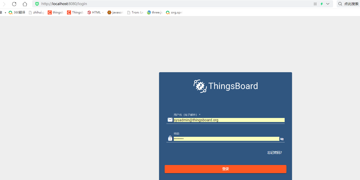This screenshot has height=180, width=360.
Task: Click the username email input field
Action: tap(229, 120)
